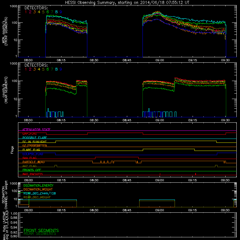Choose the REAR_DEC_WEIGHT legend entry
Image resolution: width=240 pixels, height=240 pixels.
click(37, 197)
